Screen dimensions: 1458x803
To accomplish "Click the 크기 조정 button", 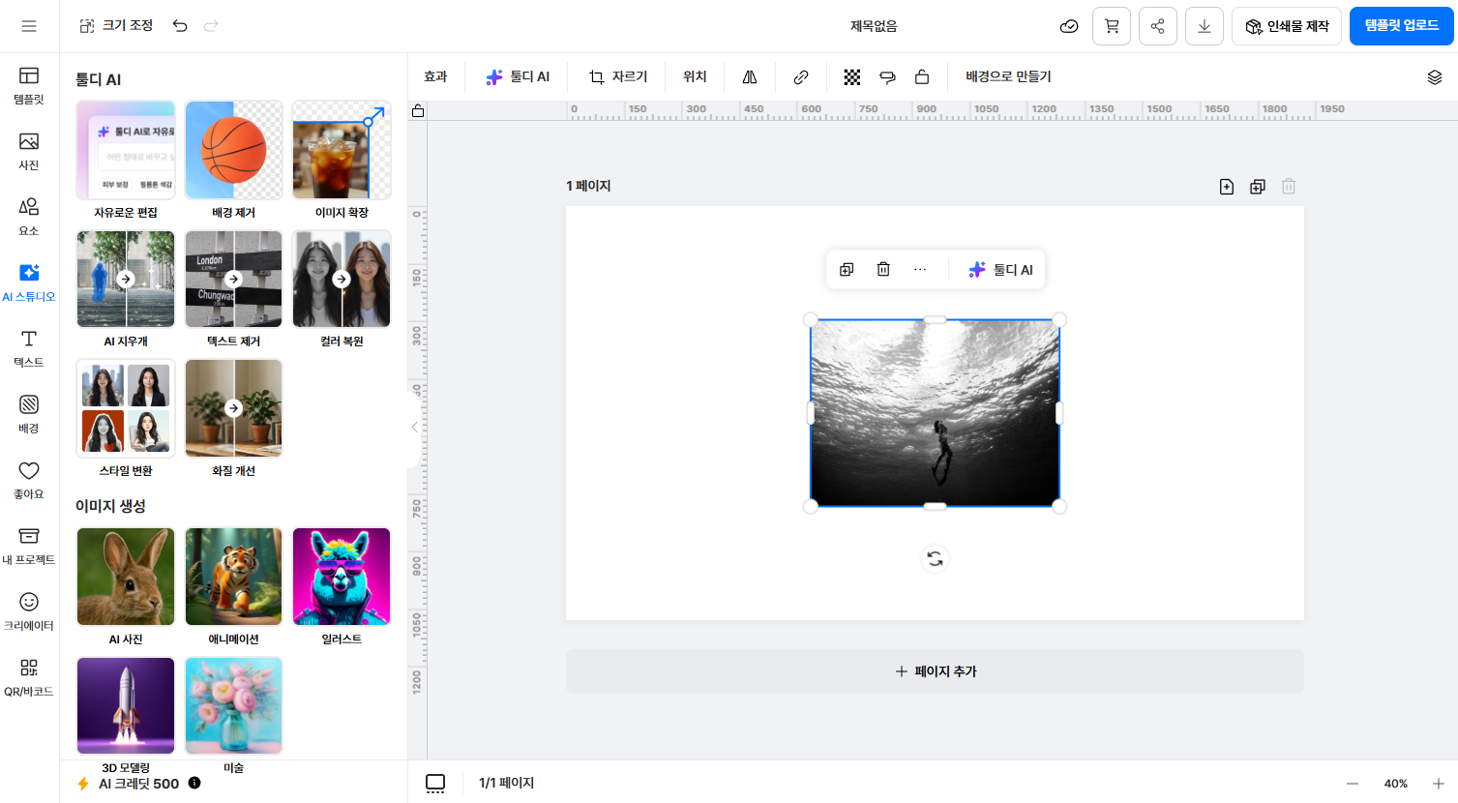I will coord(116,26).
